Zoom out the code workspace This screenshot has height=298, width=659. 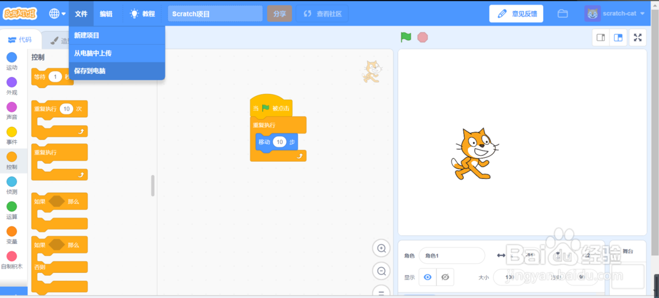[382, 271]
